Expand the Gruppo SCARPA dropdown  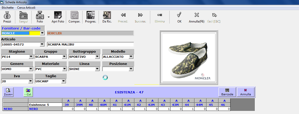64,57
